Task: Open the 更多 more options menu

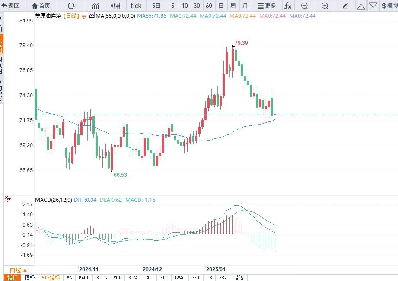Action: 267,6
